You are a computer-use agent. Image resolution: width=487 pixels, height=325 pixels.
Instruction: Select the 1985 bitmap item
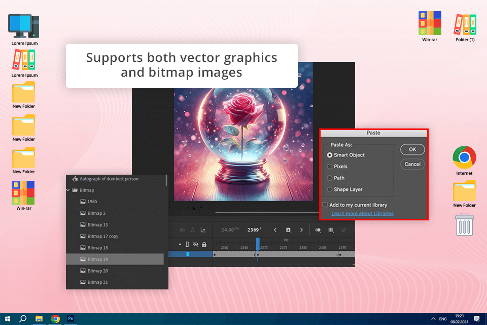115,202
